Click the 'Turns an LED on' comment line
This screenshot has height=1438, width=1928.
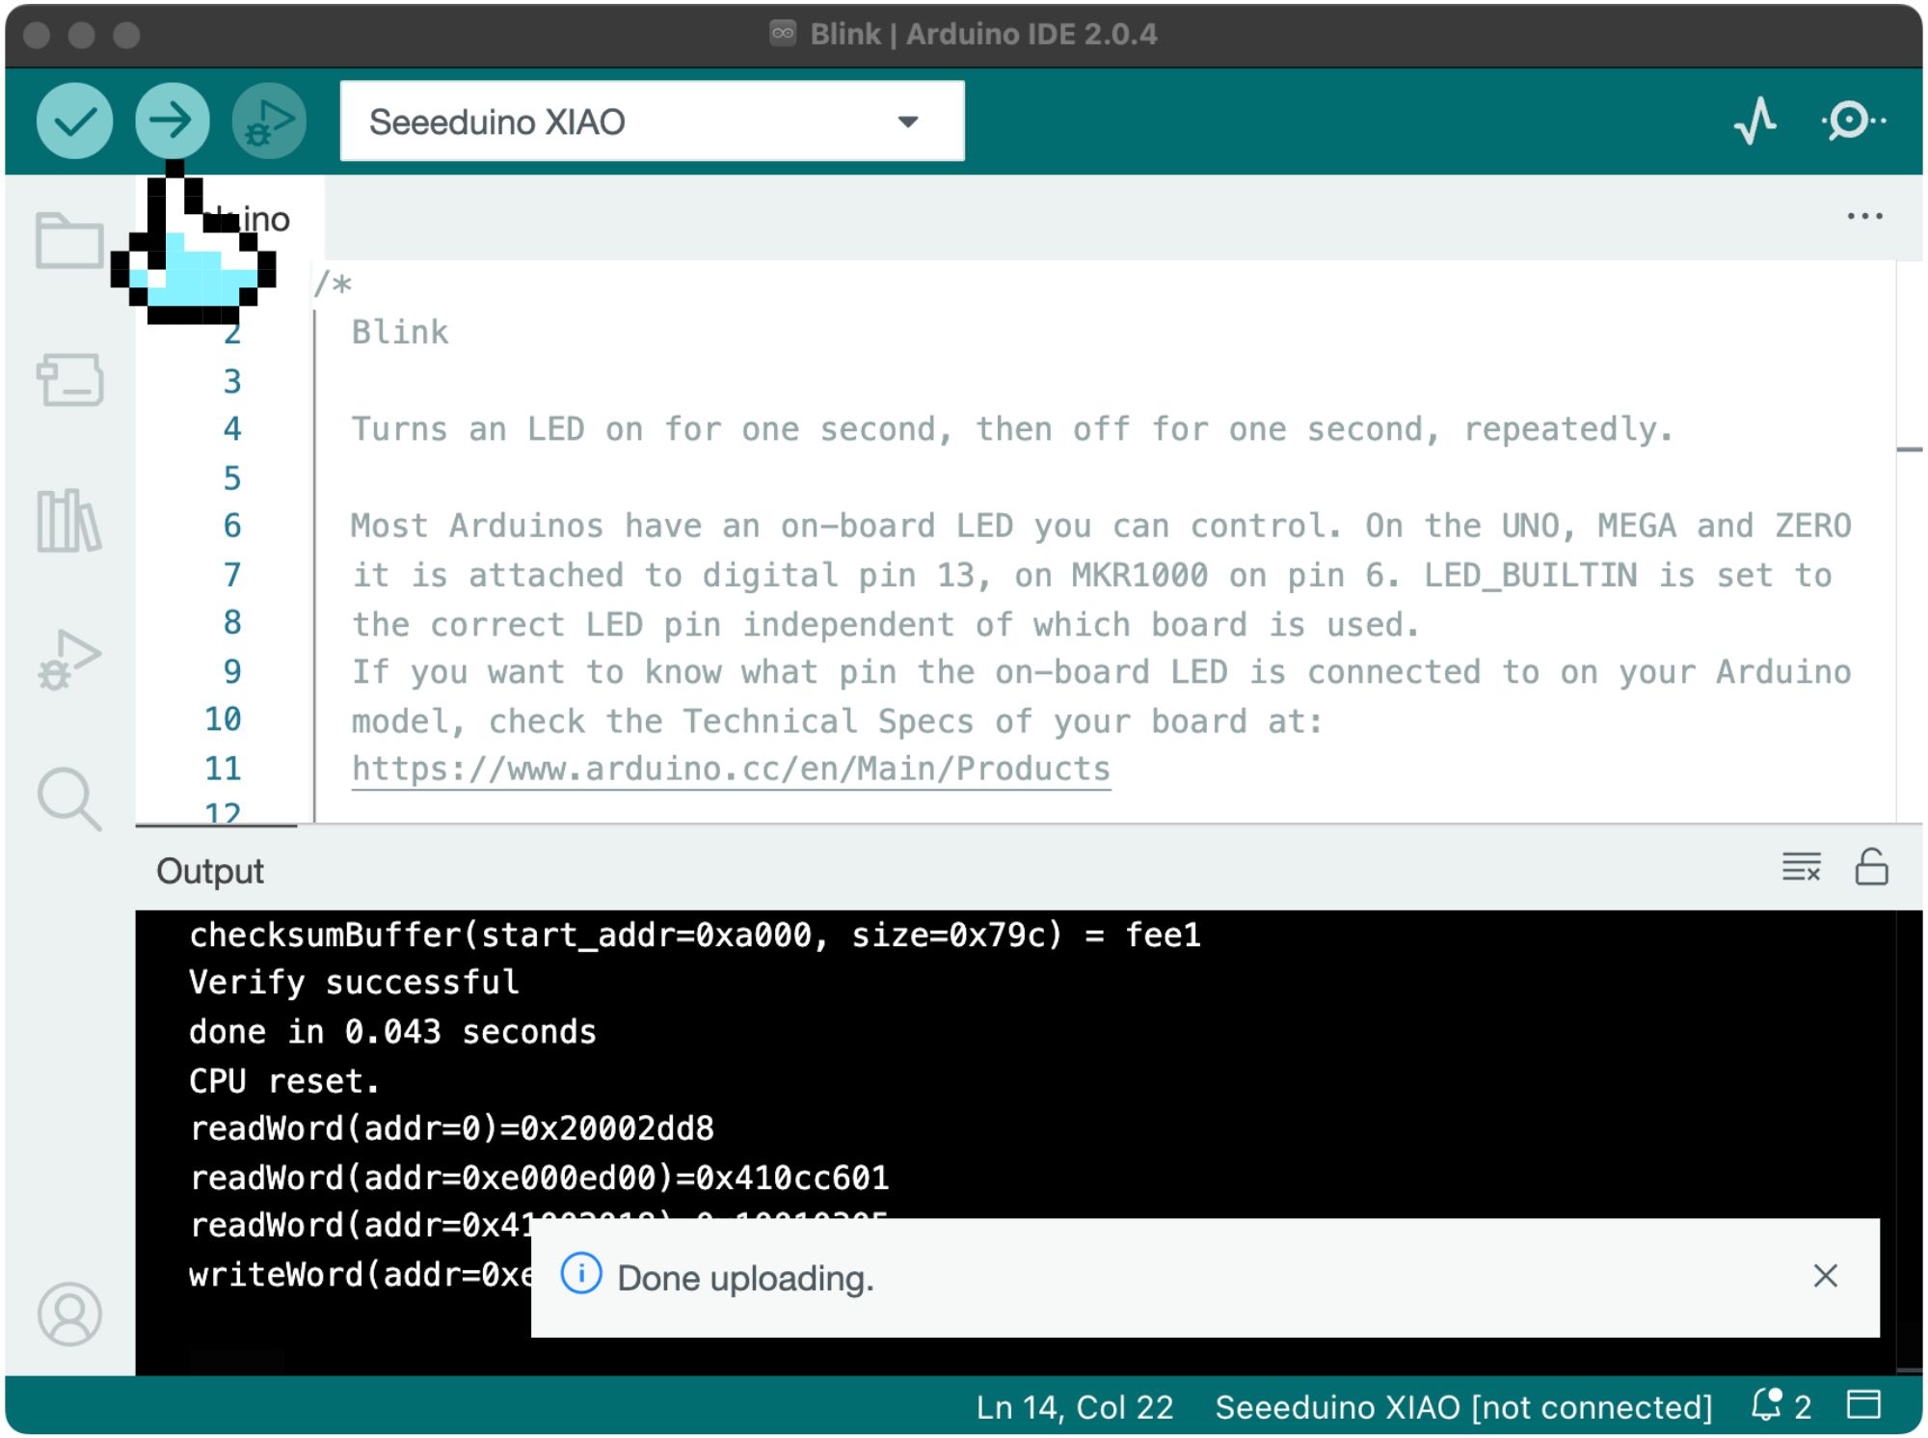click(1012, 429)
